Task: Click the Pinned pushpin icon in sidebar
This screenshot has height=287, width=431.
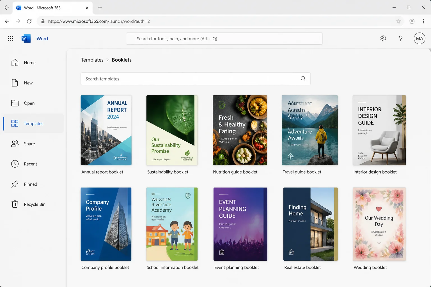Action: [15, 184]
